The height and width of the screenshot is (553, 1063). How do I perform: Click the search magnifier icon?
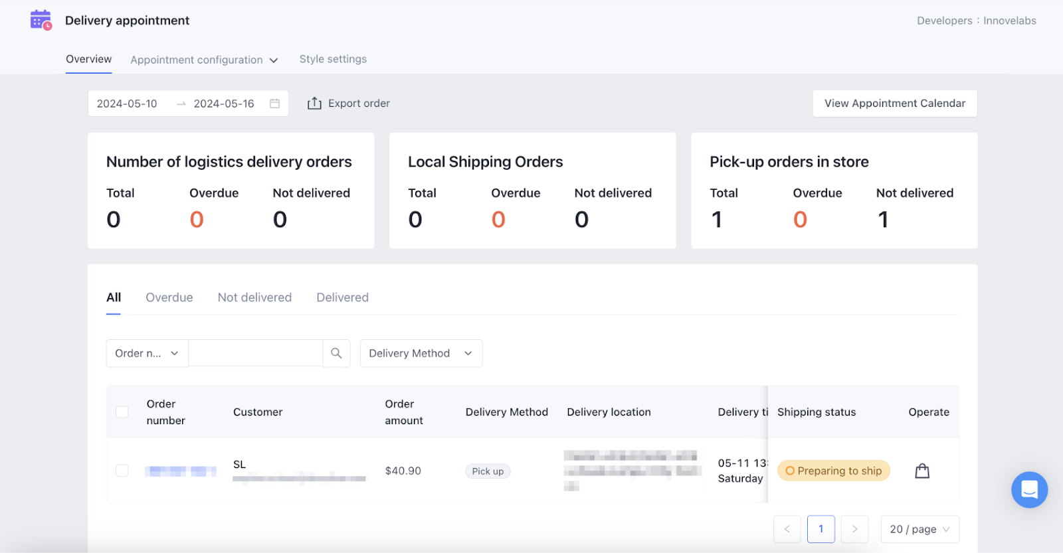(x=336, y=353)
